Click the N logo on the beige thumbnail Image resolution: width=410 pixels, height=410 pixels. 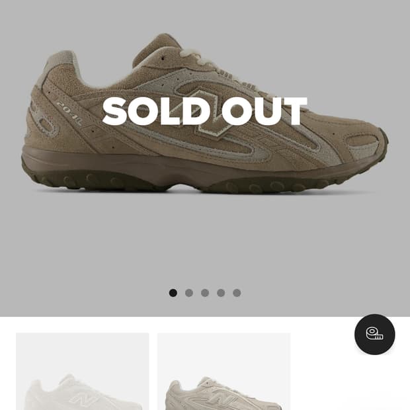pos(225,400)
